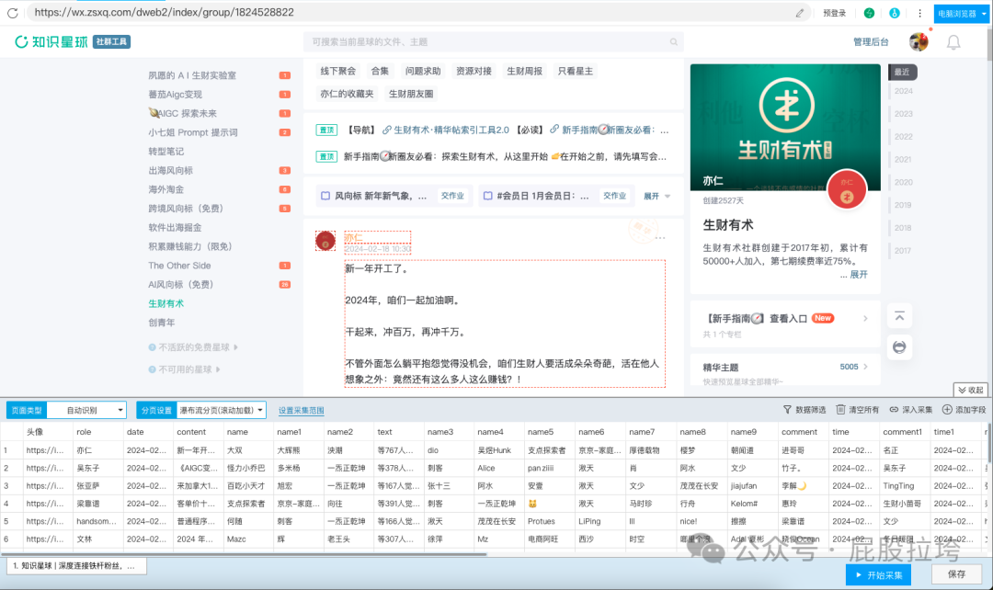Image resolution: width=993 pixels, height=590 pixels.
Task: Click the green shield icon in browser toolbar
Action: pos(870,13)
